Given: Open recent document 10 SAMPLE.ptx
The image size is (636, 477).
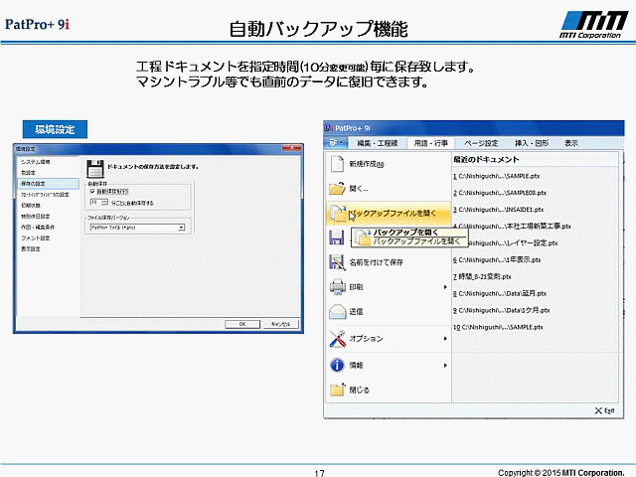Looking at the screenshot, I should pos(498,327).
